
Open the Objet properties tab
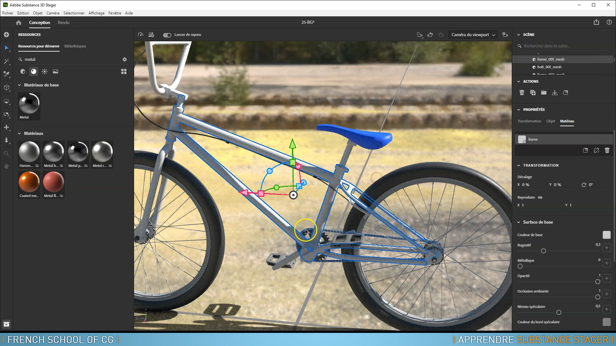coord(551,121)
